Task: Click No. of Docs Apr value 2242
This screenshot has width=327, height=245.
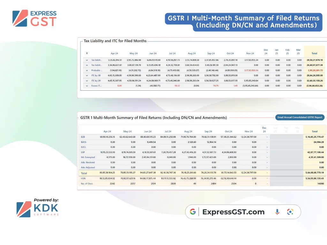Action: coord(112,184)
